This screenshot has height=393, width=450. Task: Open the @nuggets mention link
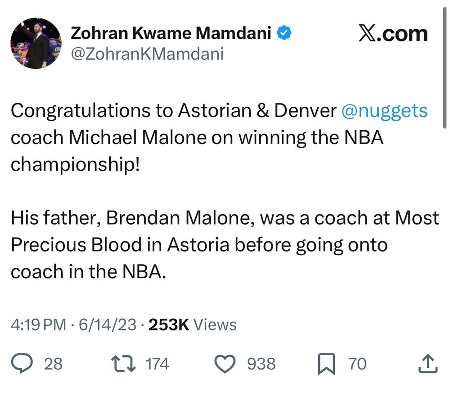point(385,111)
